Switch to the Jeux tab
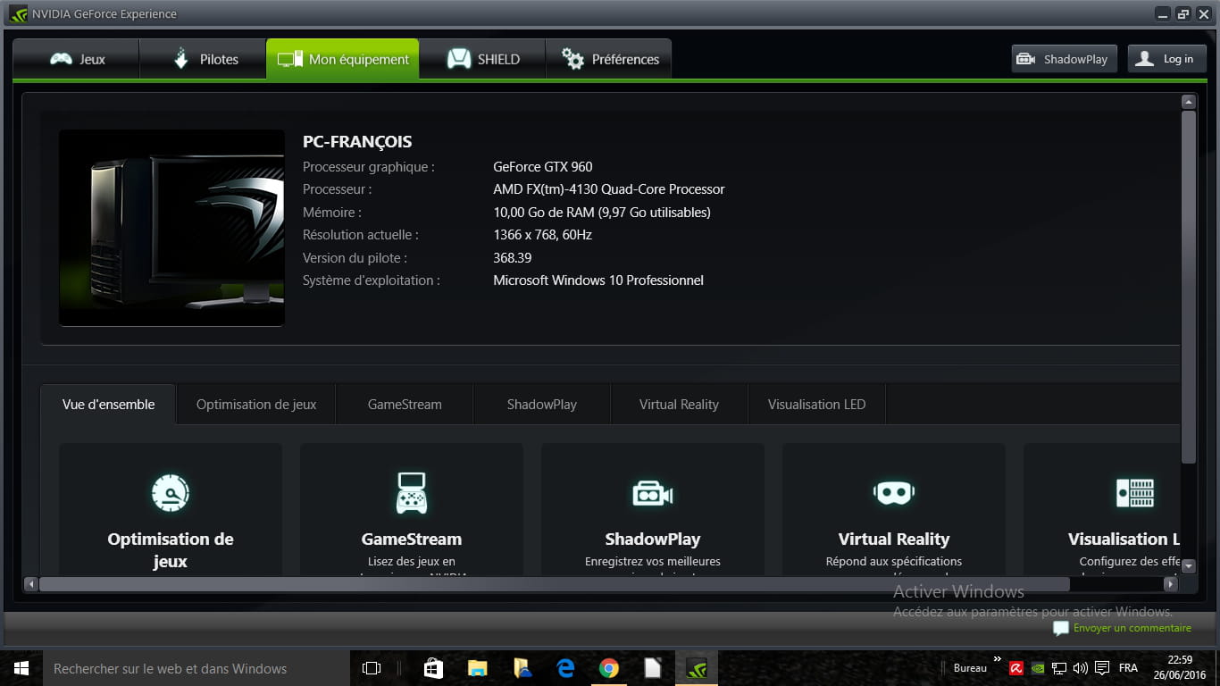 coord(77,60)
